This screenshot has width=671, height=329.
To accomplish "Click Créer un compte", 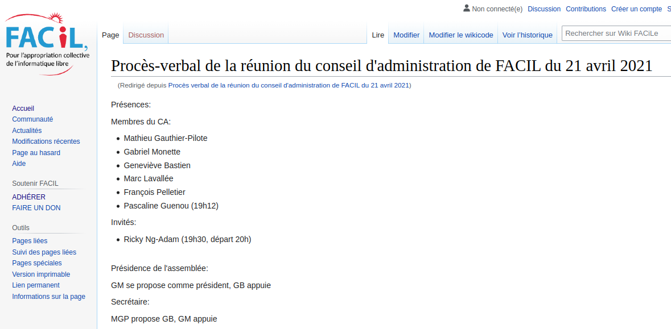I will click(x=636, y=9).
